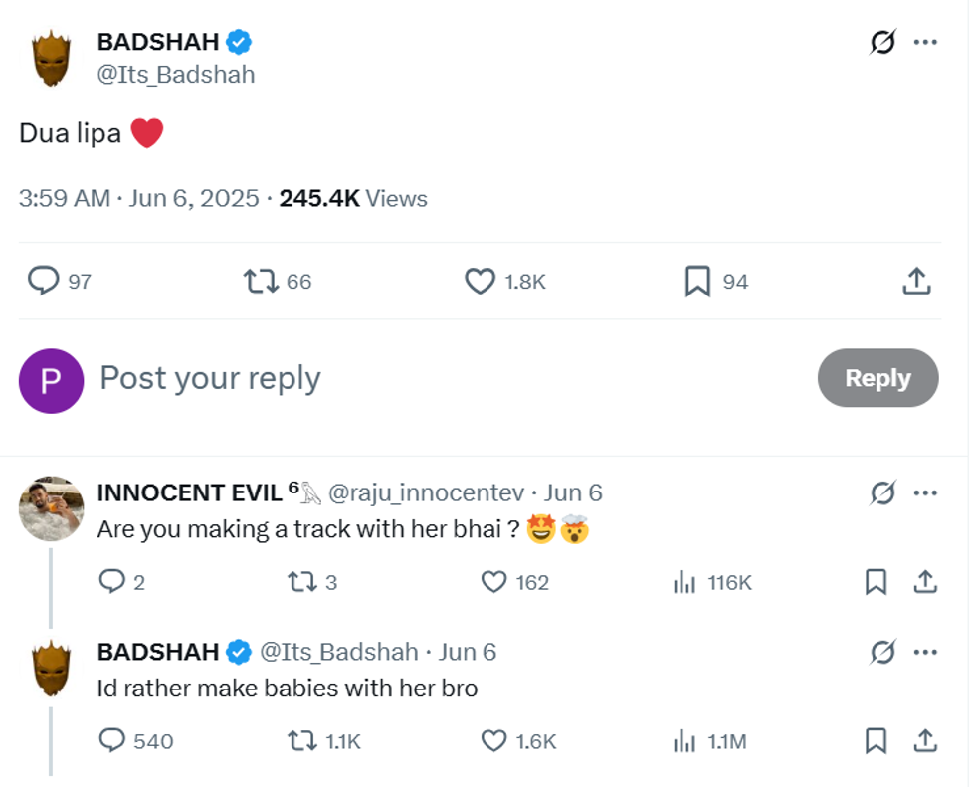Open more options on INNOCENT EVIL's reply
Image resolution: width=975 pixels, height=787 pixels.
tap(926, 492)
